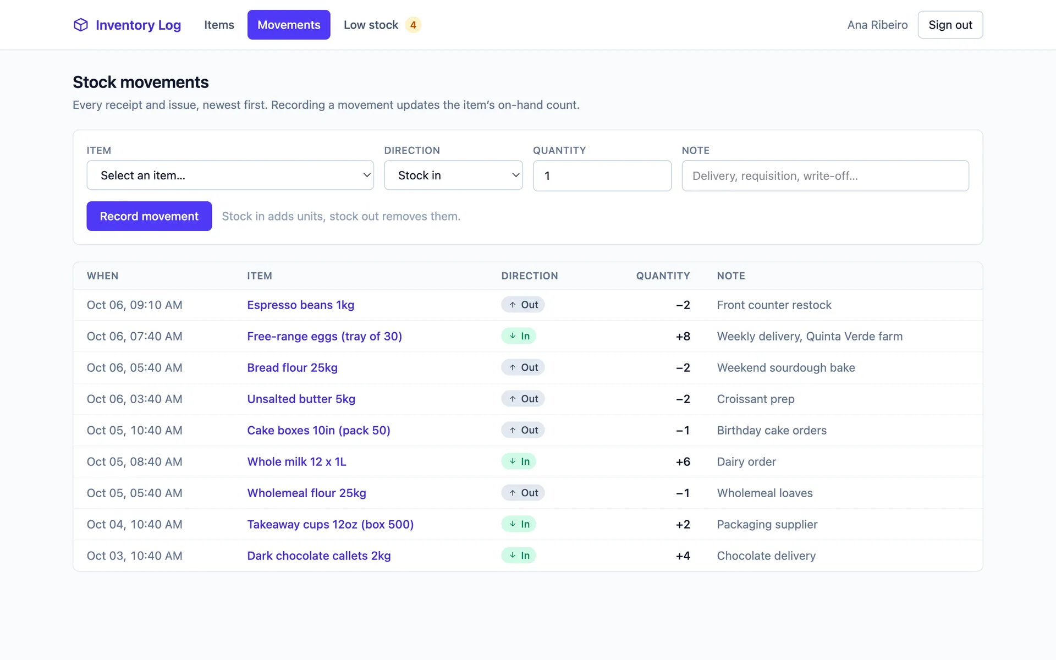Open Whole milk 12 x 1L link

point(297,461)
